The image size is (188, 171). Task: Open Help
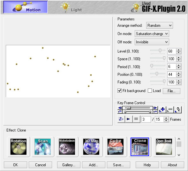[147, 165]
